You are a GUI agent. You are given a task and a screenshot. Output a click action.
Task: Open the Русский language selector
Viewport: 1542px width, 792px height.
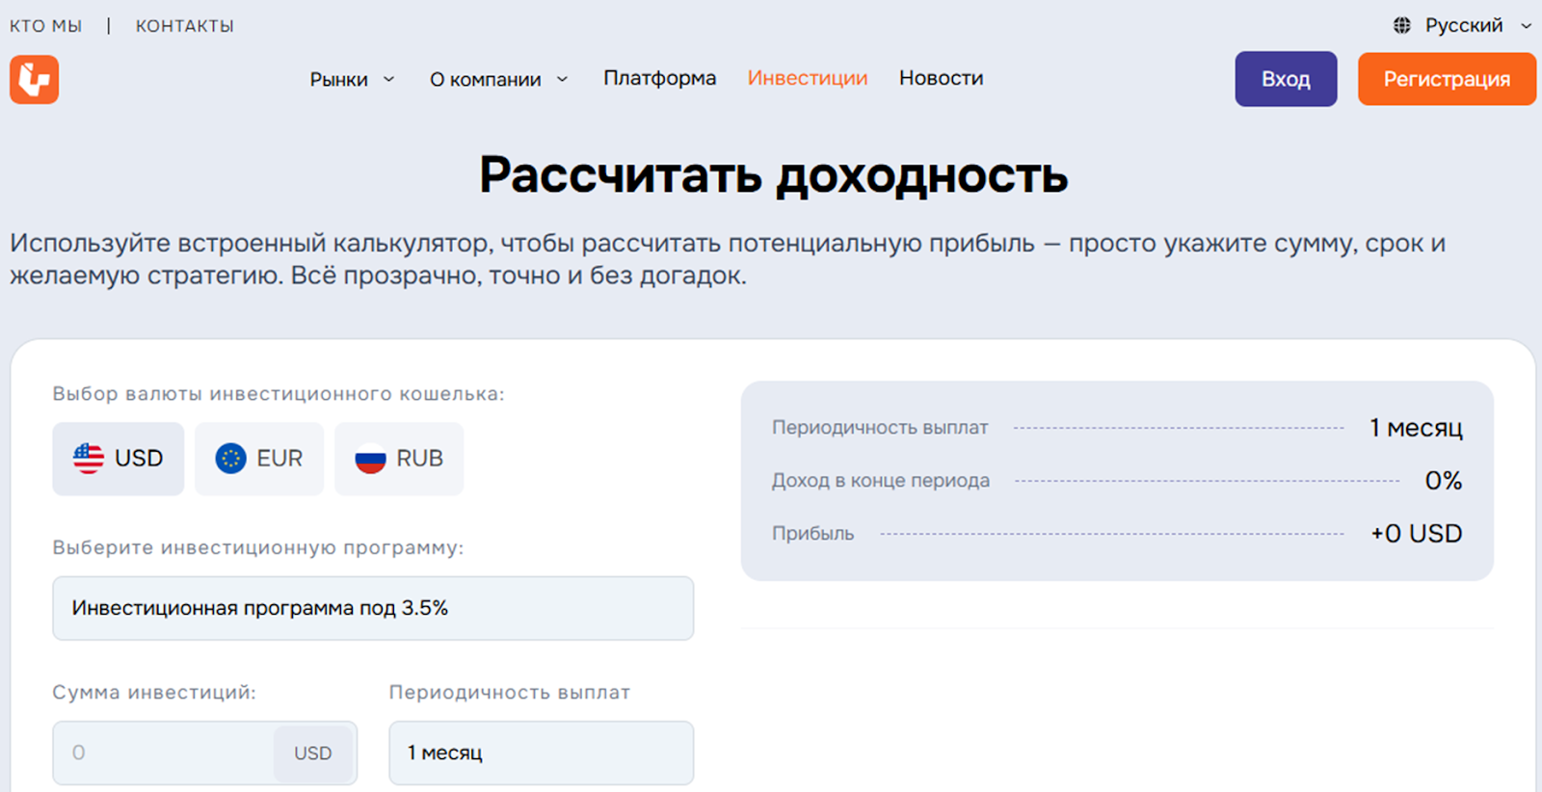(x=1463, y=25)
